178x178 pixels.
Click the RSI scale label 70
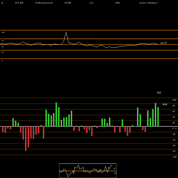point(2,41)
